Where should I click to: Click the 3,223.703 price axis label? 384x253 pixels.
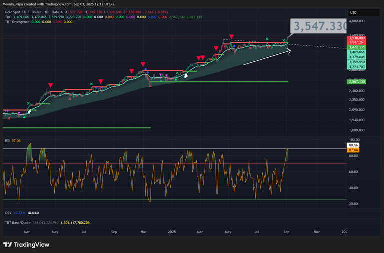point(357,67)
